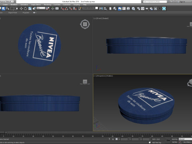The width and height of the screenshot is (192, 144).
Task: Toggle Auto Key button
Action: pos(174,139)
